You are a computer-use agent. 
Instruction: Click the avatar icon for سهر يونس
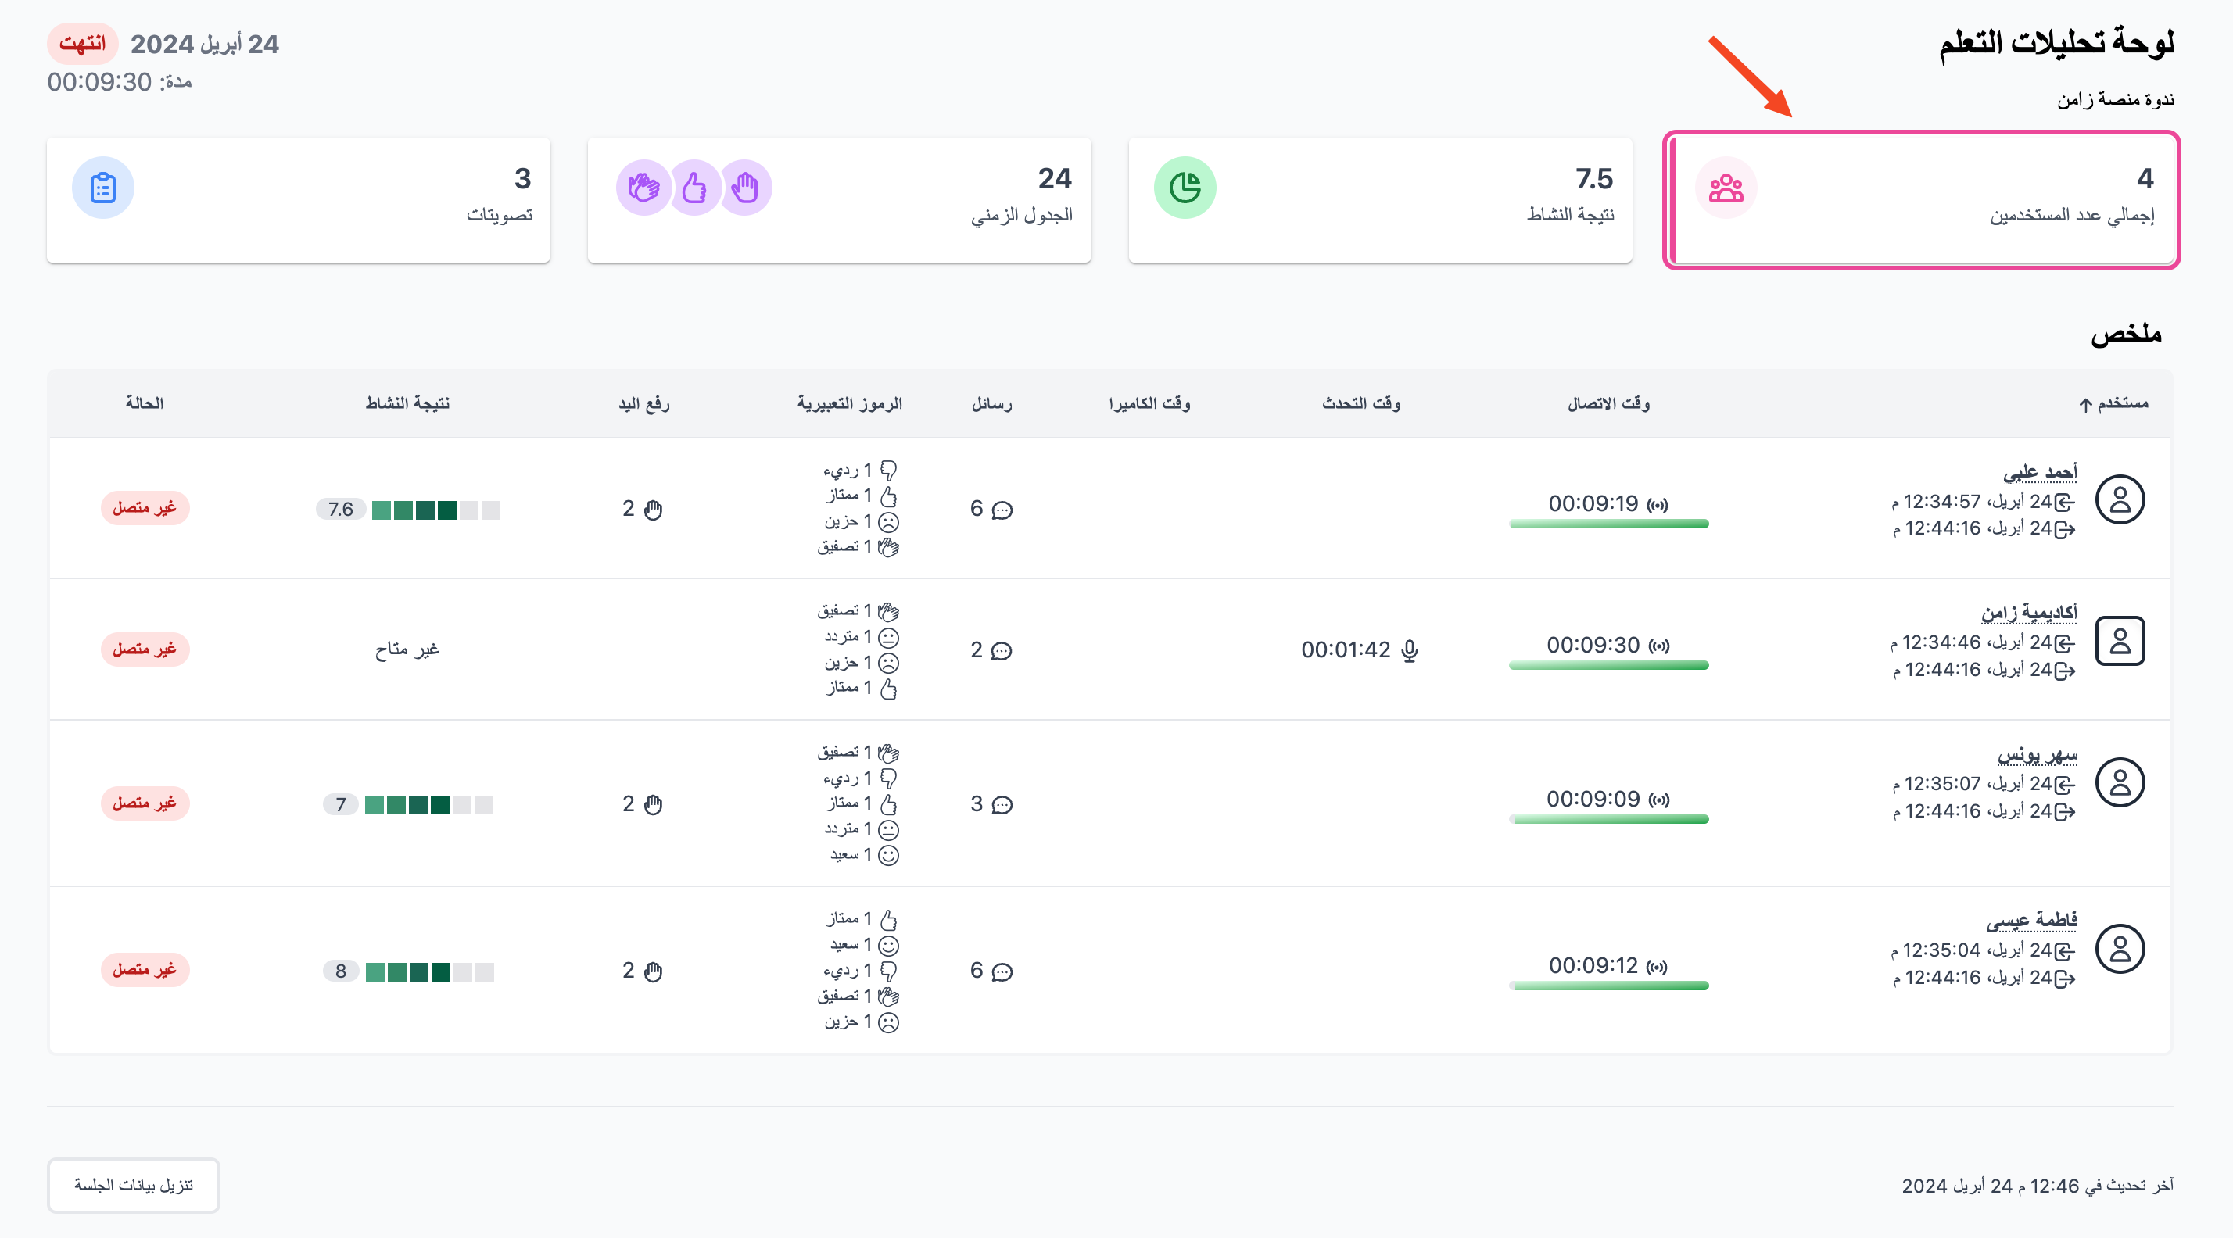(x=2120, y=782)
